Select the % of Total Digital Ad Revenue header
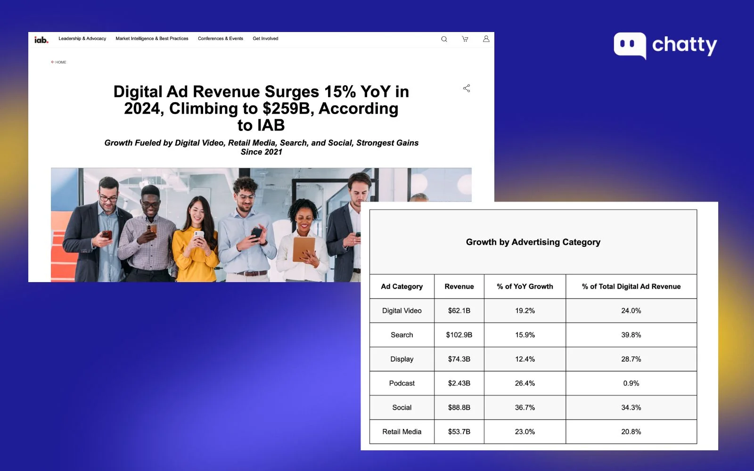 [631, 286]
